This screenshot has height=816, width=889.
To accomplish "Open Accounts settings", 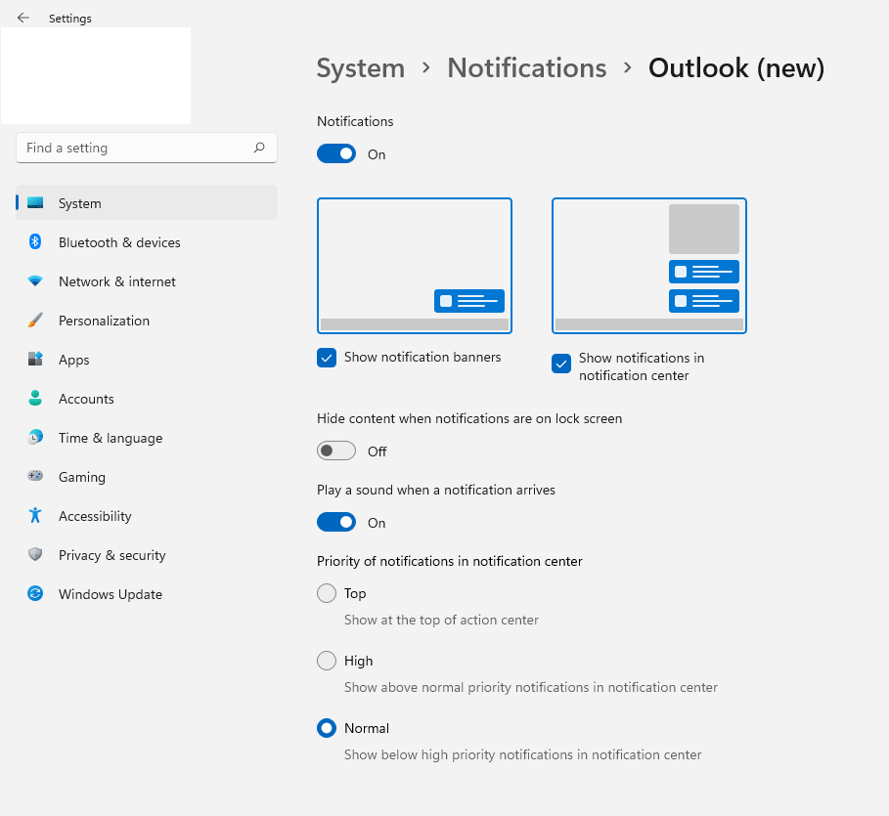I will pyautogui.click(x=86, y=399).
